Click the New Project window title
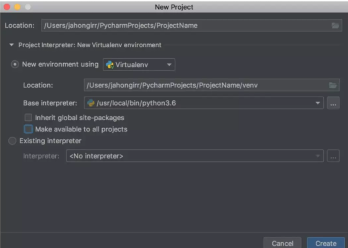This screenshot has height=248, width=348. pyautogui.click(x=174, y=7)
